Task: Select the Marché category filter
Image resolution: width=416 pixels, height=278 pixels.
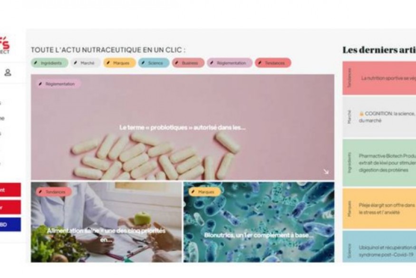Action: [x=86, y=63]
